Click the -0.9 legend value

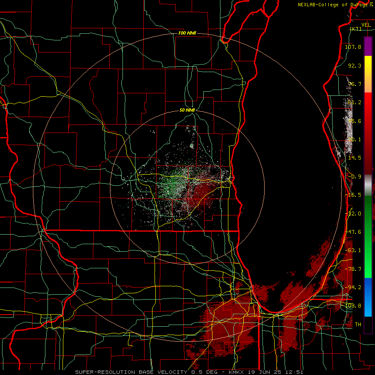pos(355,177)
